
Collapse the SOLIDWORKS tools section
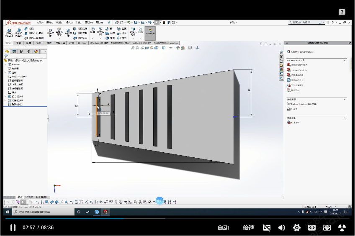pyautogui.click(x=345, y=60)
